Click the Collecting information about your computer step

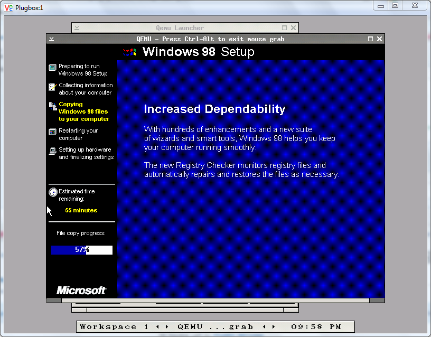tap(86, 89)
